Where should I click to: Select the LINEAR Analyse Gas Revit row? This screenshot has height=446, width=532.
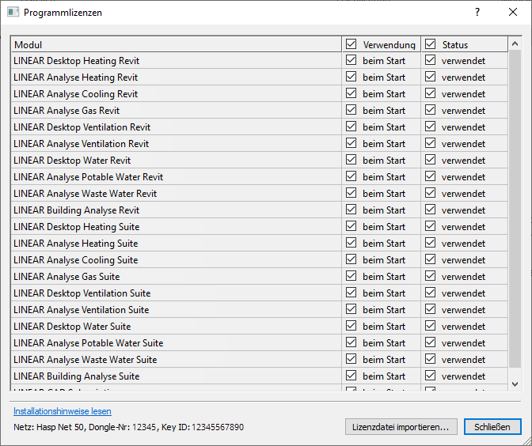260,111
